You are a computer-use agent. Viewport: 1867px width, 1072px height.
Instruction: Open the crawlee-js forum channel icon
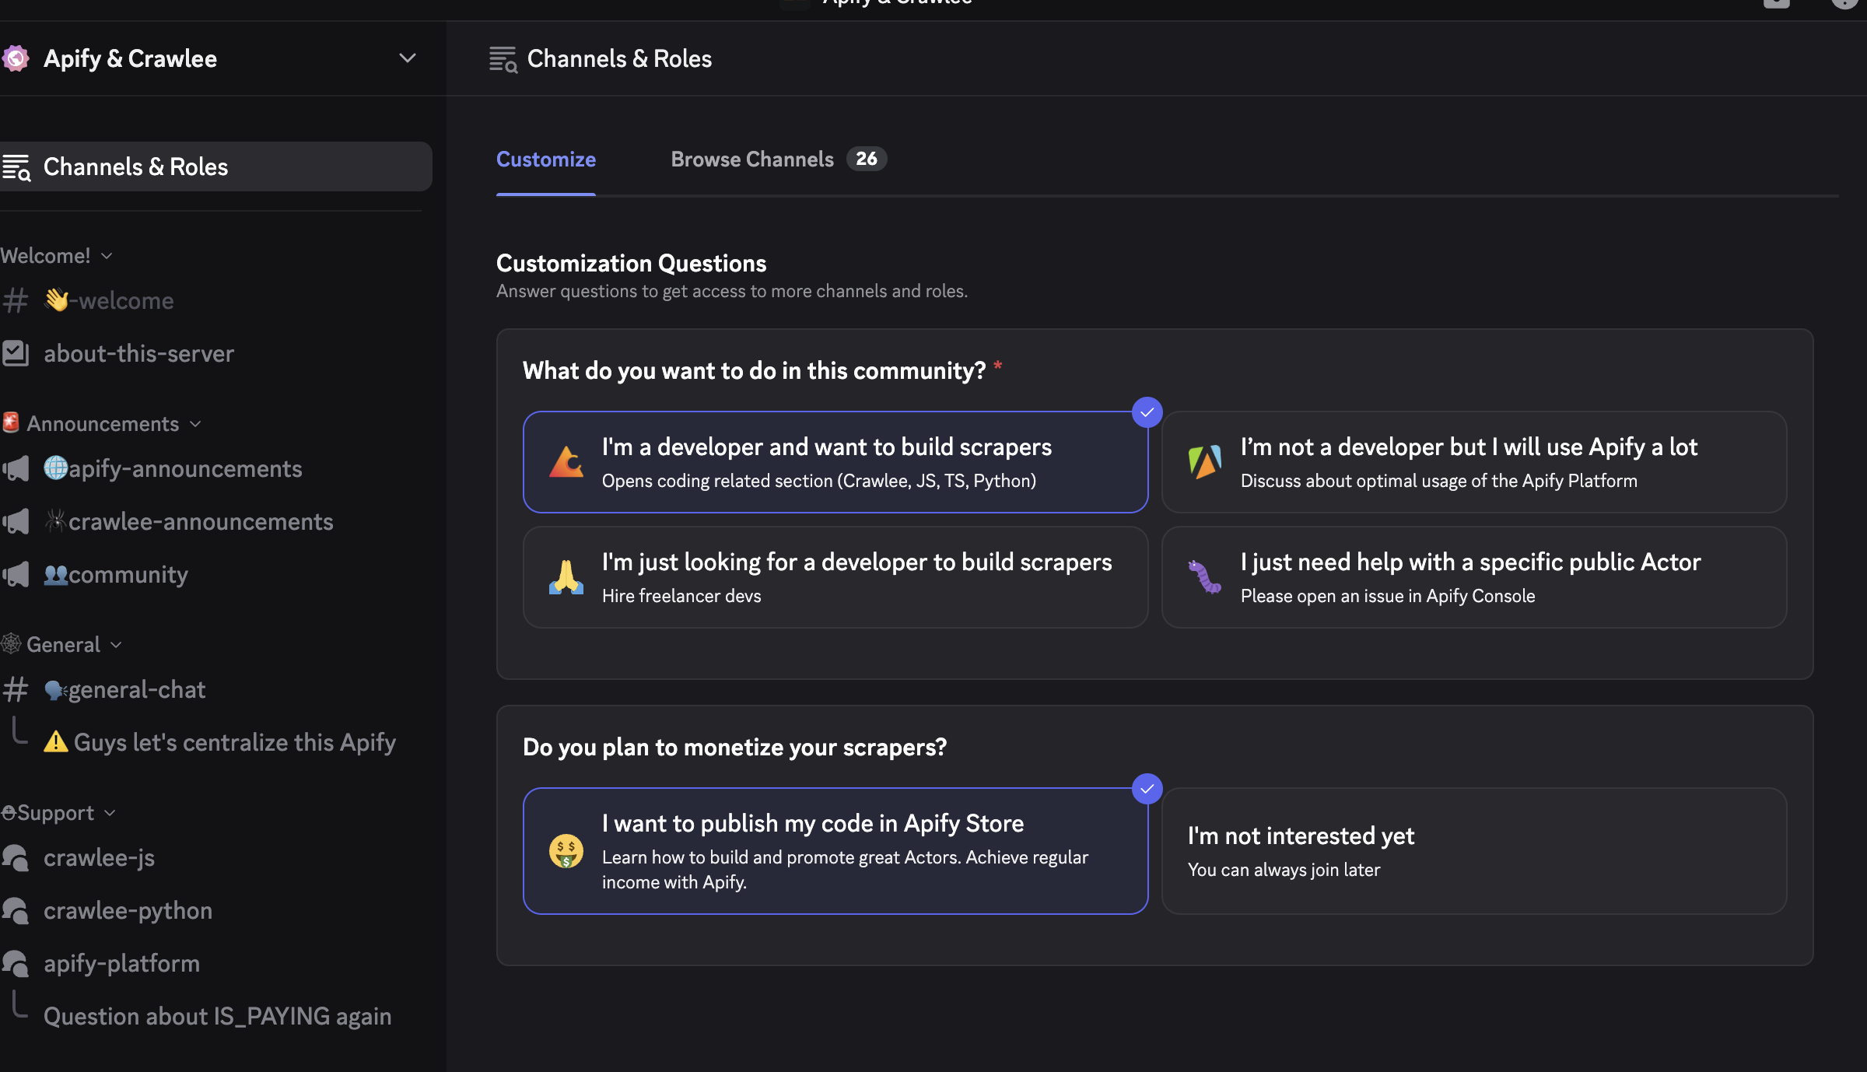click(16, 858)
